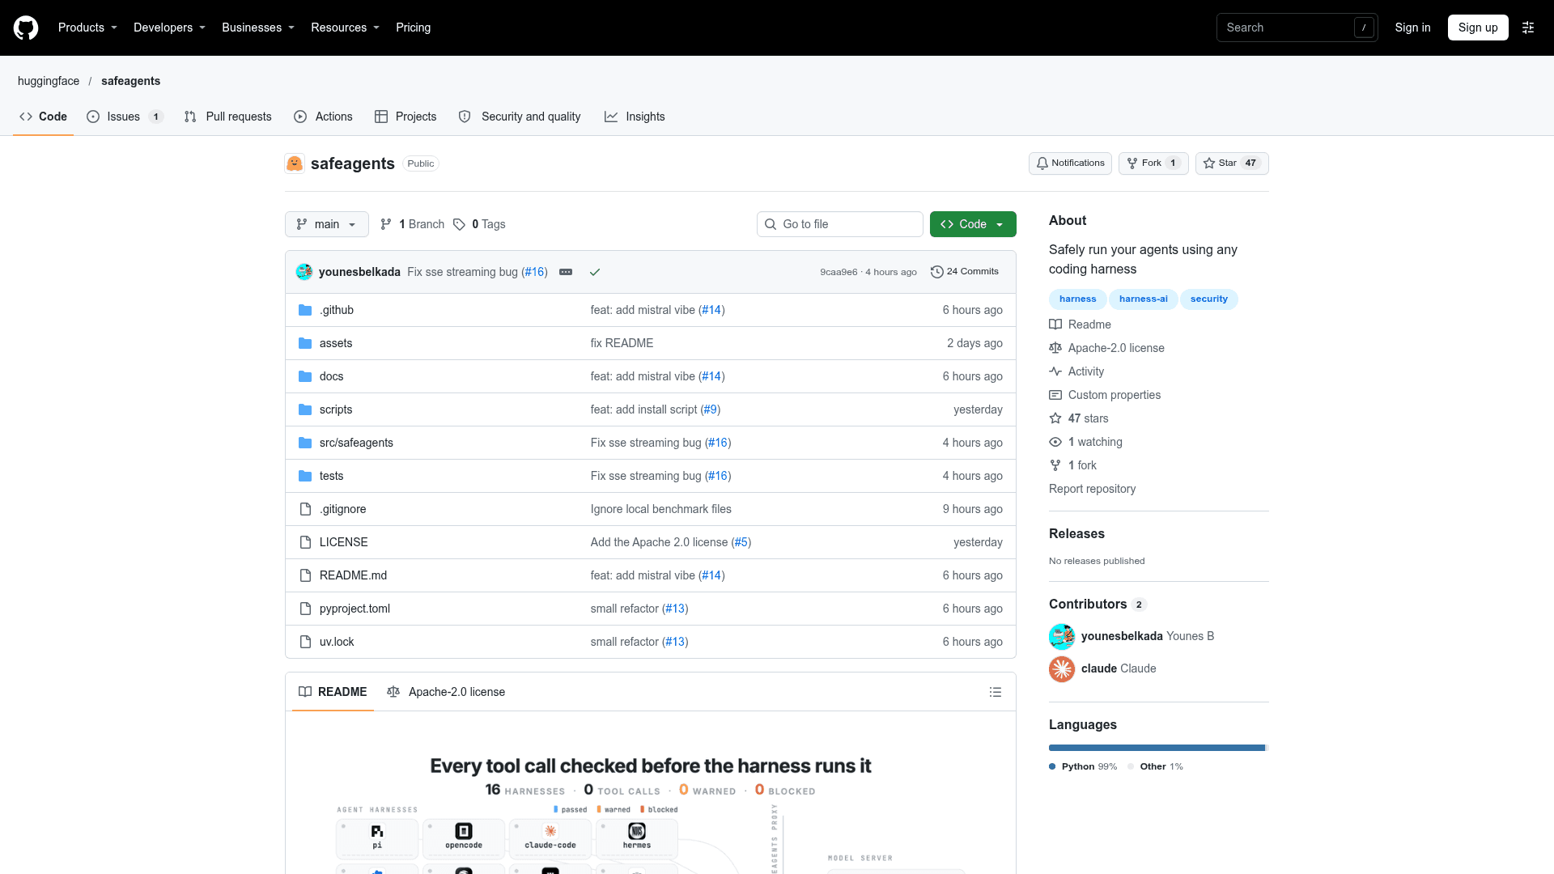Switch to the Pull requests tab
The width and height of the screenshot is (1554, 874).
click(x=228, y=117)
